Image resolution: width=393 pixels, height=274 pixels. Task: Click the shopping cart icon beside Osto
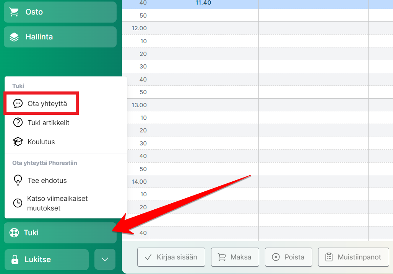(14, 12)
